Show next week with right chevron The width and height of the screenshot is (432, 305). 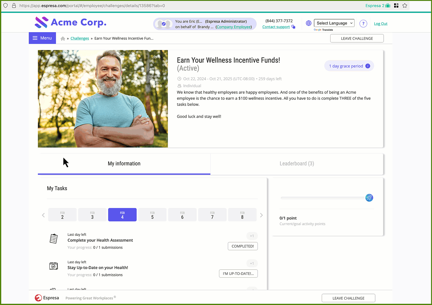click(261, 215)
